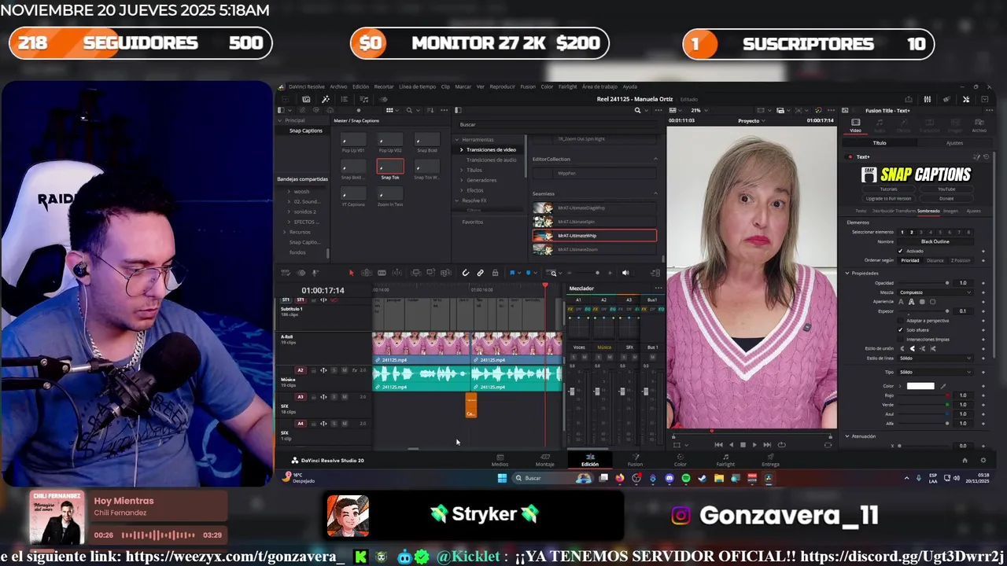The image size is (1007, 566).
Task: Select the Sombreado tab in Text+ inspector
Action: click(928, 211)
